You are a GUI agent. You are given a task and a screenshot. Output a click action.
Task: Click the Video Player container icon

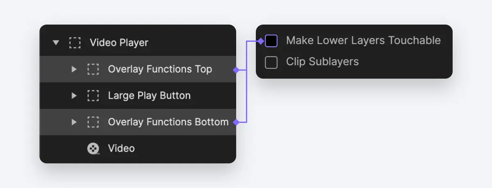pyautogui.click(x=75, y=43)
